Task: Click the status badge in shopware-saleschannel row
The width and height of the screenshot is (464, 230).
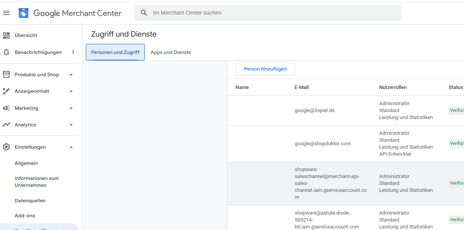Action: click(x=456, y=183)
